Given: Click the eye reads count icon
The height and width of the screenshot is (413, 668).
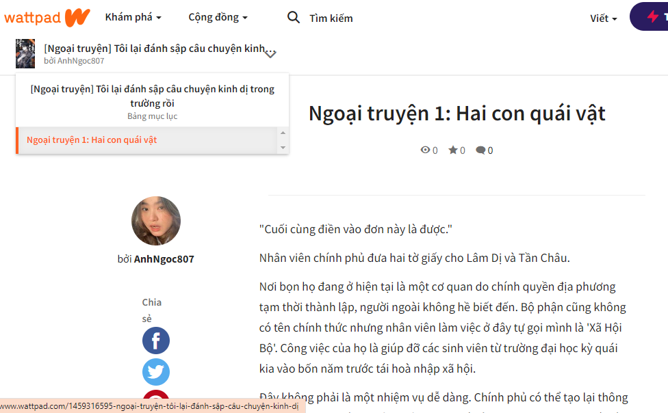Looking at the screenshot, I should 425,150.
